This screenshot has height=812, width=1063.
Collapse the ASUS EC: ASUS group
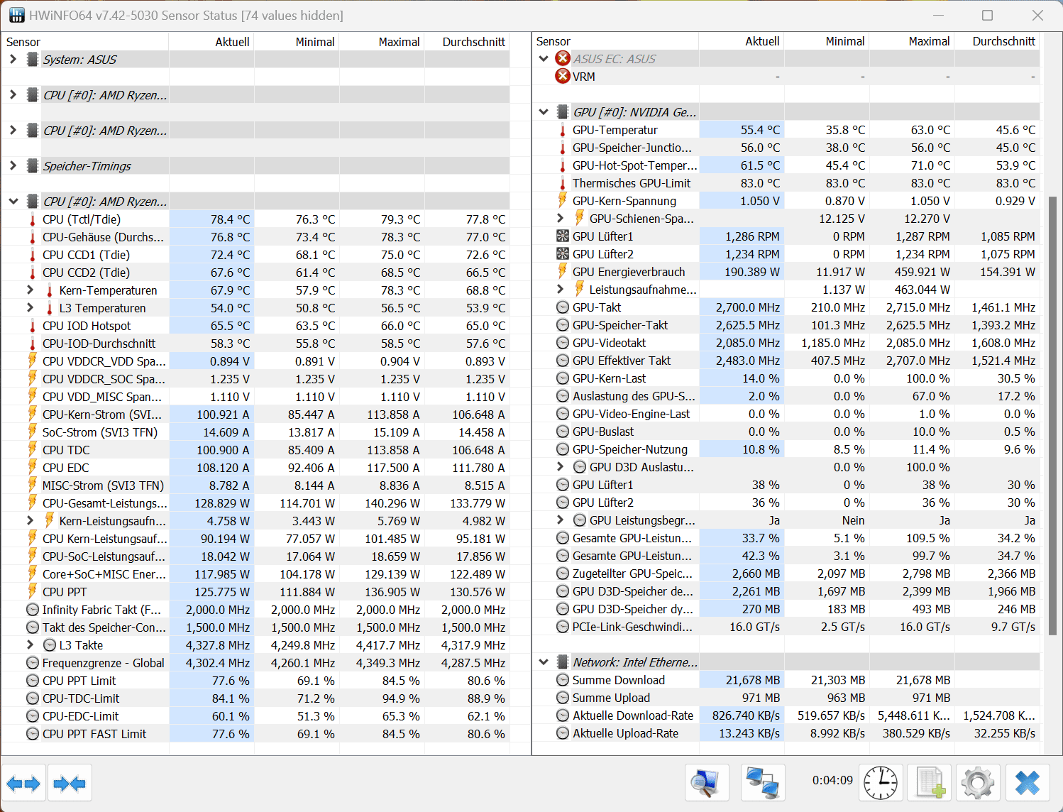[x=544, y=58]
